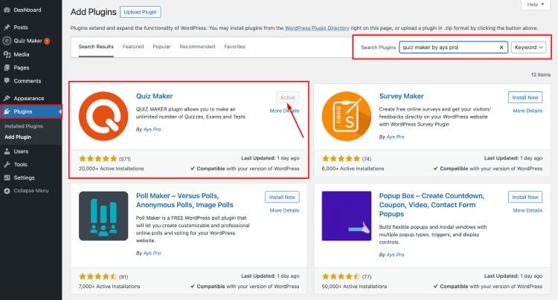Collapse the admin sidebar menu
The image size is (558, 300).
click(x=26, y=191)
